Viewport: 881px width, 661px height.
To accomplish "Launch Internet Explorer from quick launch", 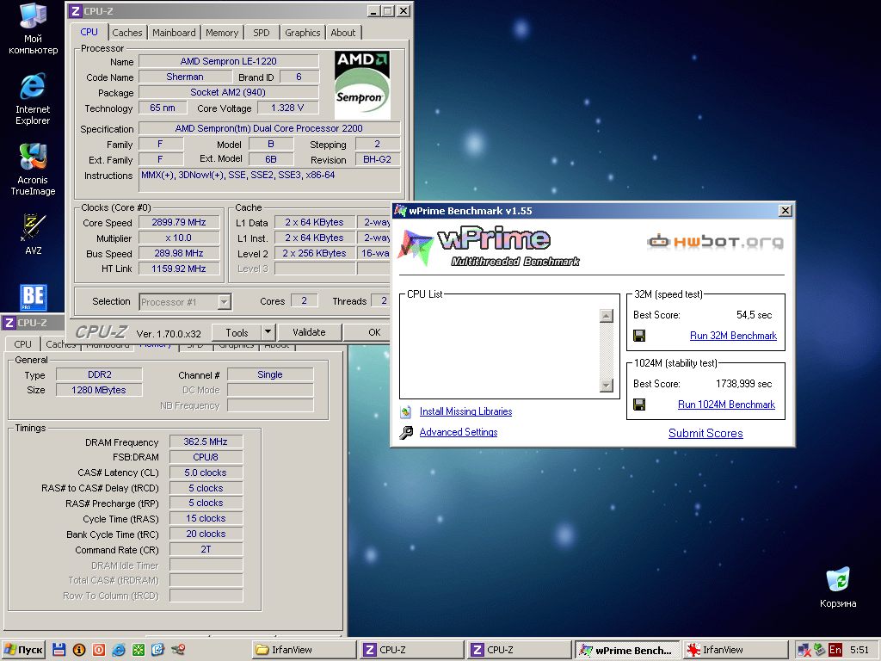I will pos(119,650).
